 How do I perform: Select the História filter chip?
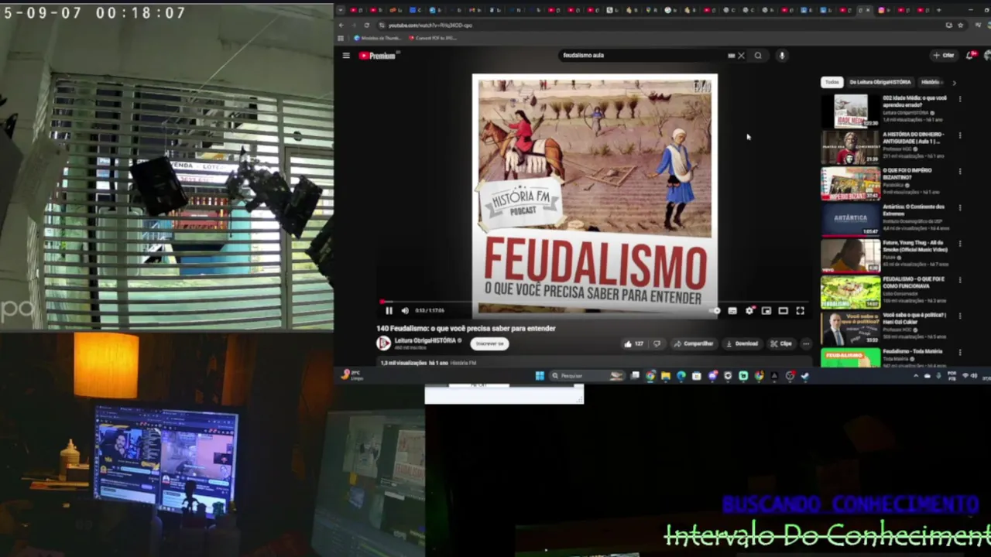click(x=931, y=82)
